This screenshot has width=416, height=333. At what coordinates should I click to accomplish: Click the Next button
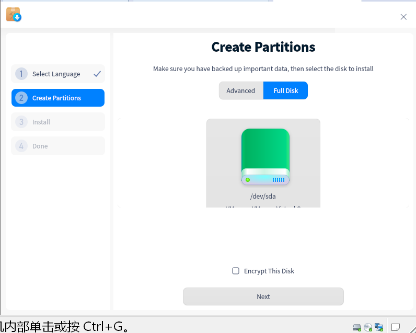[263, 296]
